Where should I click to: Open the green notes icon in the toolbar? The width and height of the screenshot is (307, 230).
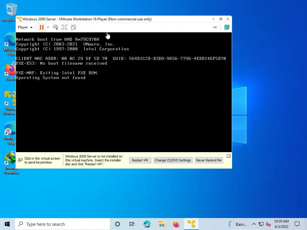(x=227, y=27)
